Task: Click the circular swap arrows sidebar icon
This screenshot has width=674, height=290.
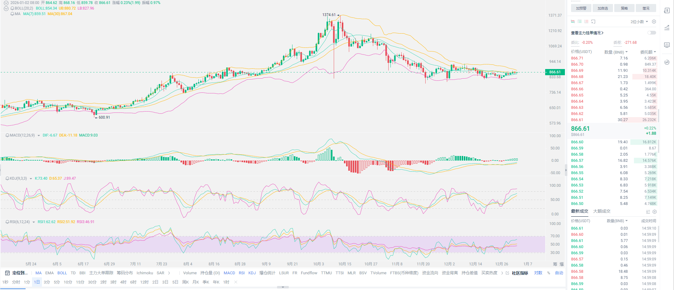Action: [667, 62]
